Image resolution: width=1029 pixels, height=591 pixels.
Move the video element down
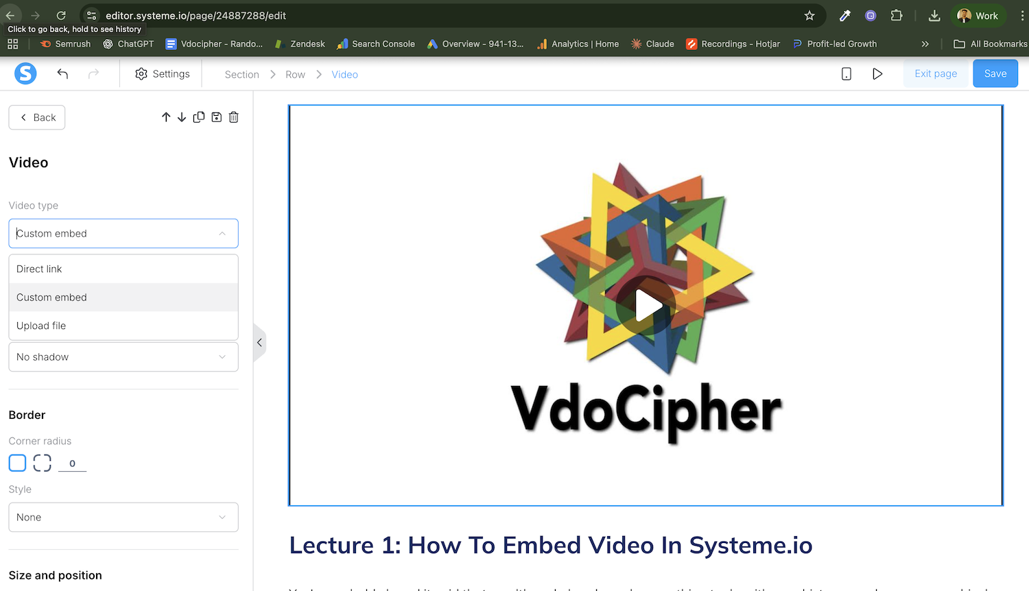tap(182, 117)
